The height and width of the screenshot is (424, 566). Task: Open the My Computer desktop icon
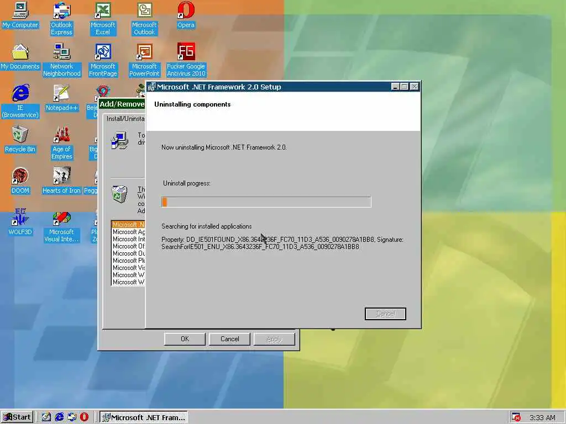click(x=20, y=16)
